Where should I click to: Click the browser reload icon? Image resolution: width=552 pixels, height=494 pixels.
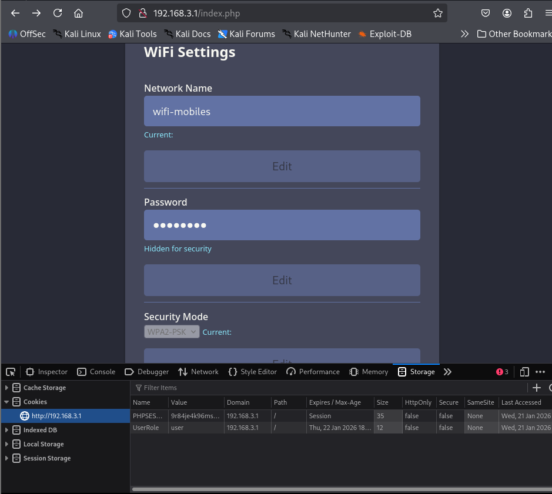[x=58, y=13]
